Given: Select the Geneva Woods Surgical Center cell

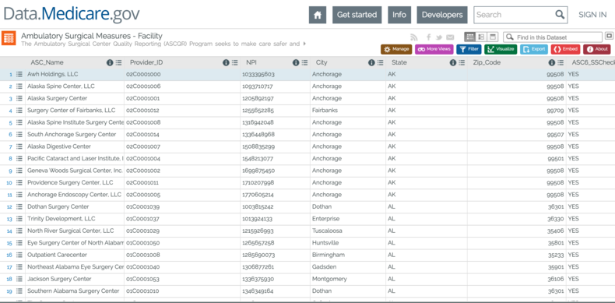Looking at the screenshot, I should [75, 171].
